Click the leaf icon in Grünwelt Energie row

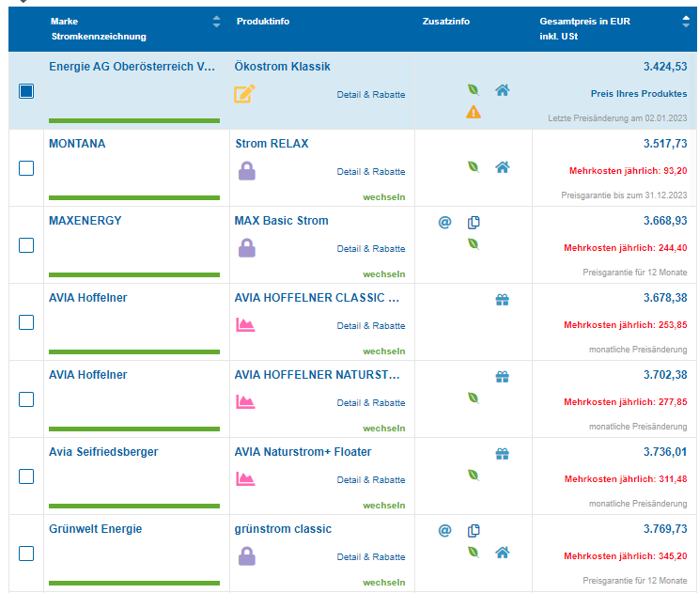coord(474,553)
